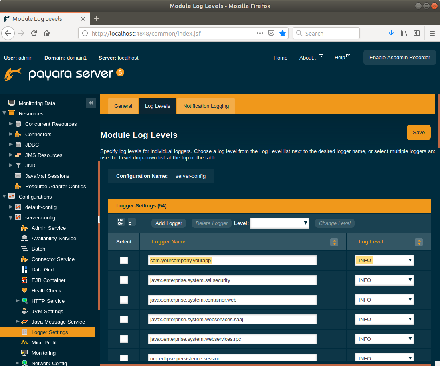Screen dimensions: 440x366
Task: Click the javax.enterprise.system.webservices.rpc logger name field
Action: pyautogui.click(x=232, y=339)
